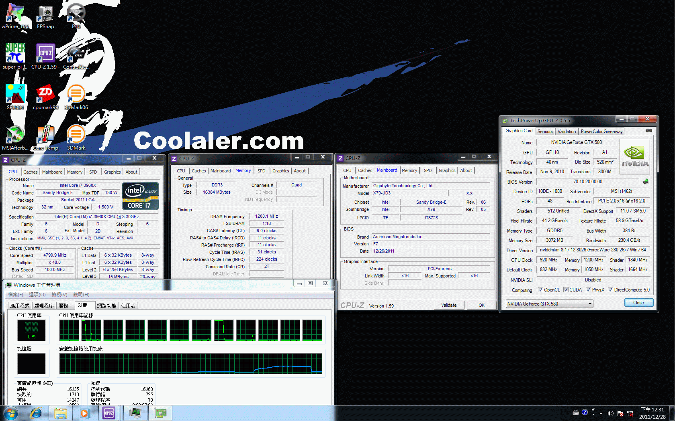Launch the super_pi desktop shortcut
This screenshot has width=675, height=421.
click(x=15, y=57)
